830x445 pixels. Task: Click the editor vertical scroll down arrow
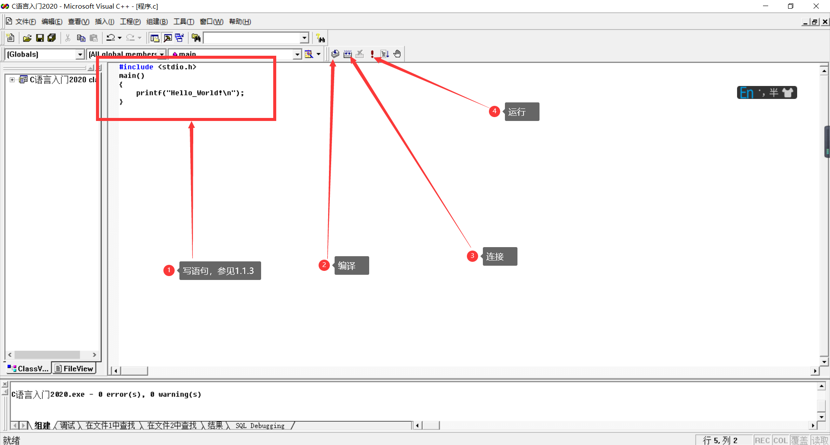824,362
